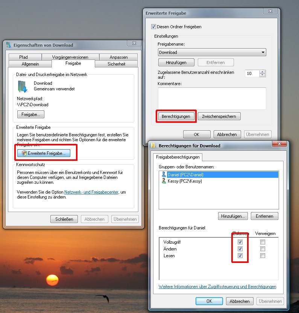Click Übernehmen in Erweiterte Freigabe dialog

258,134
